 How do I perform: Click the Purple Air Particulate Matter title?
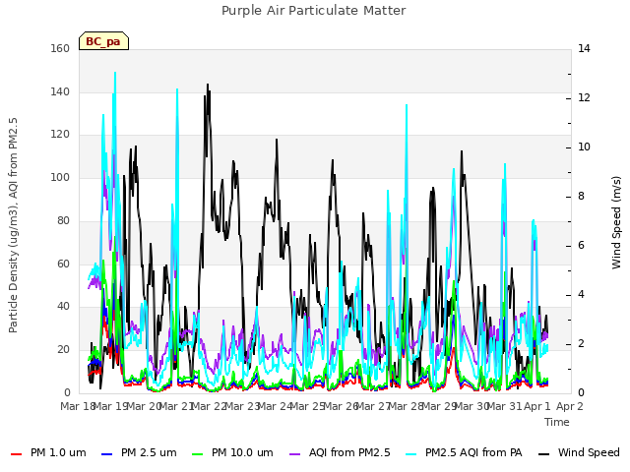click(314, 10)
